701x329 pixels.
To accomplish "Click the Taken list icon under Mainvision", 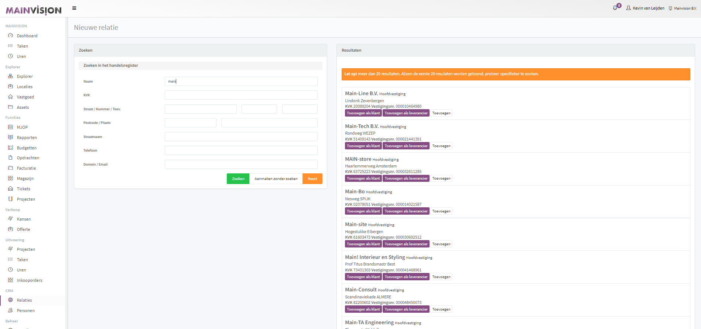I will pos(10,46).
